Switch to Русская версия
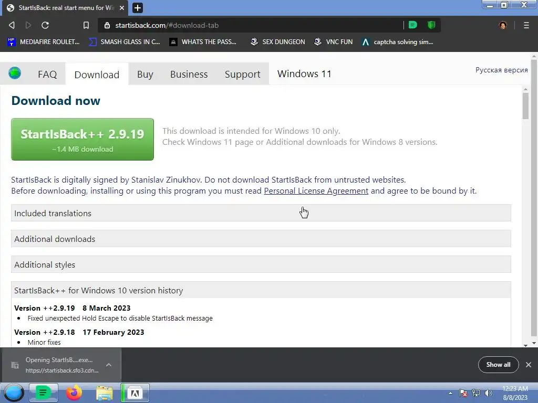 [x=502, y=70]
